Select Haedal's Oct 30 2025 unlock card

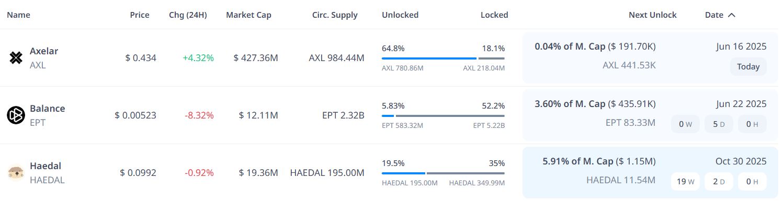[x=650, y=172]
